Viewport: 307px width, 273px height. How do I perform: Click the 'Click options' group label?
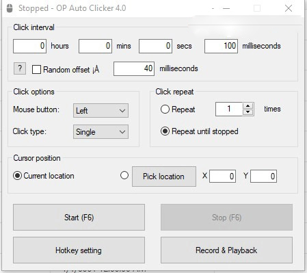(34, 92)
